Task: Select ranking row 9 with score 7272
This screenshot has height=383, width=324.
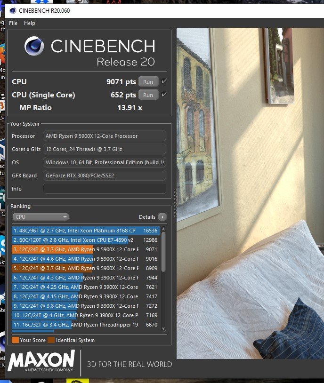Action: (x=86, y=306)
